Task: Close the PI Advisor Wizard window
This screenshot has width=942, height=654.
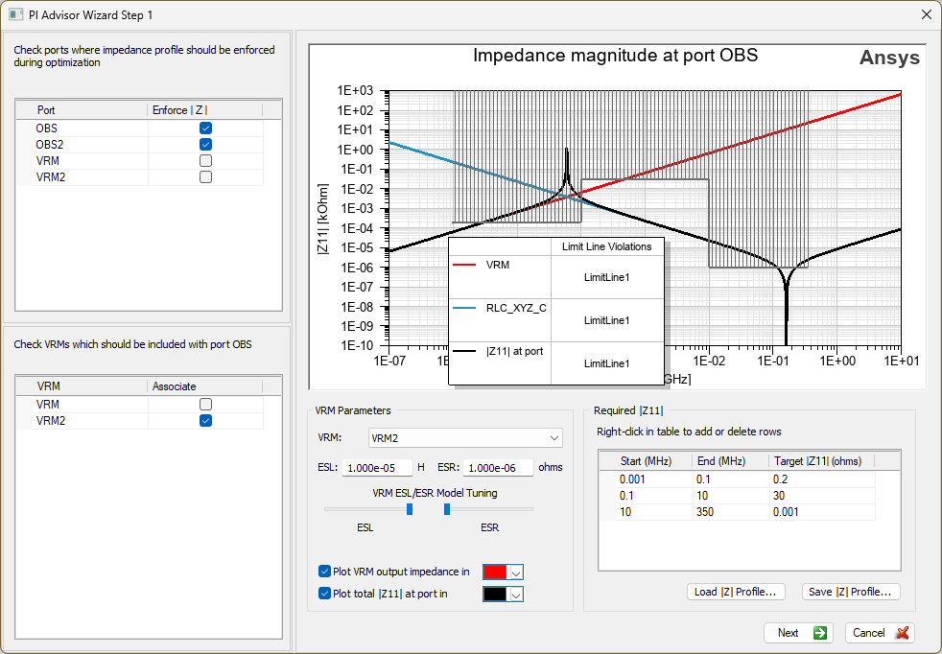Action: click(x=926, y=14)
